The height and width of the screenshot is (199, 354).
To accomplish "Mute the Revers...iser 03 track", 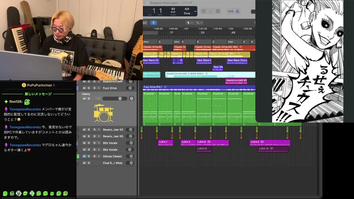I will click(84, 130).
